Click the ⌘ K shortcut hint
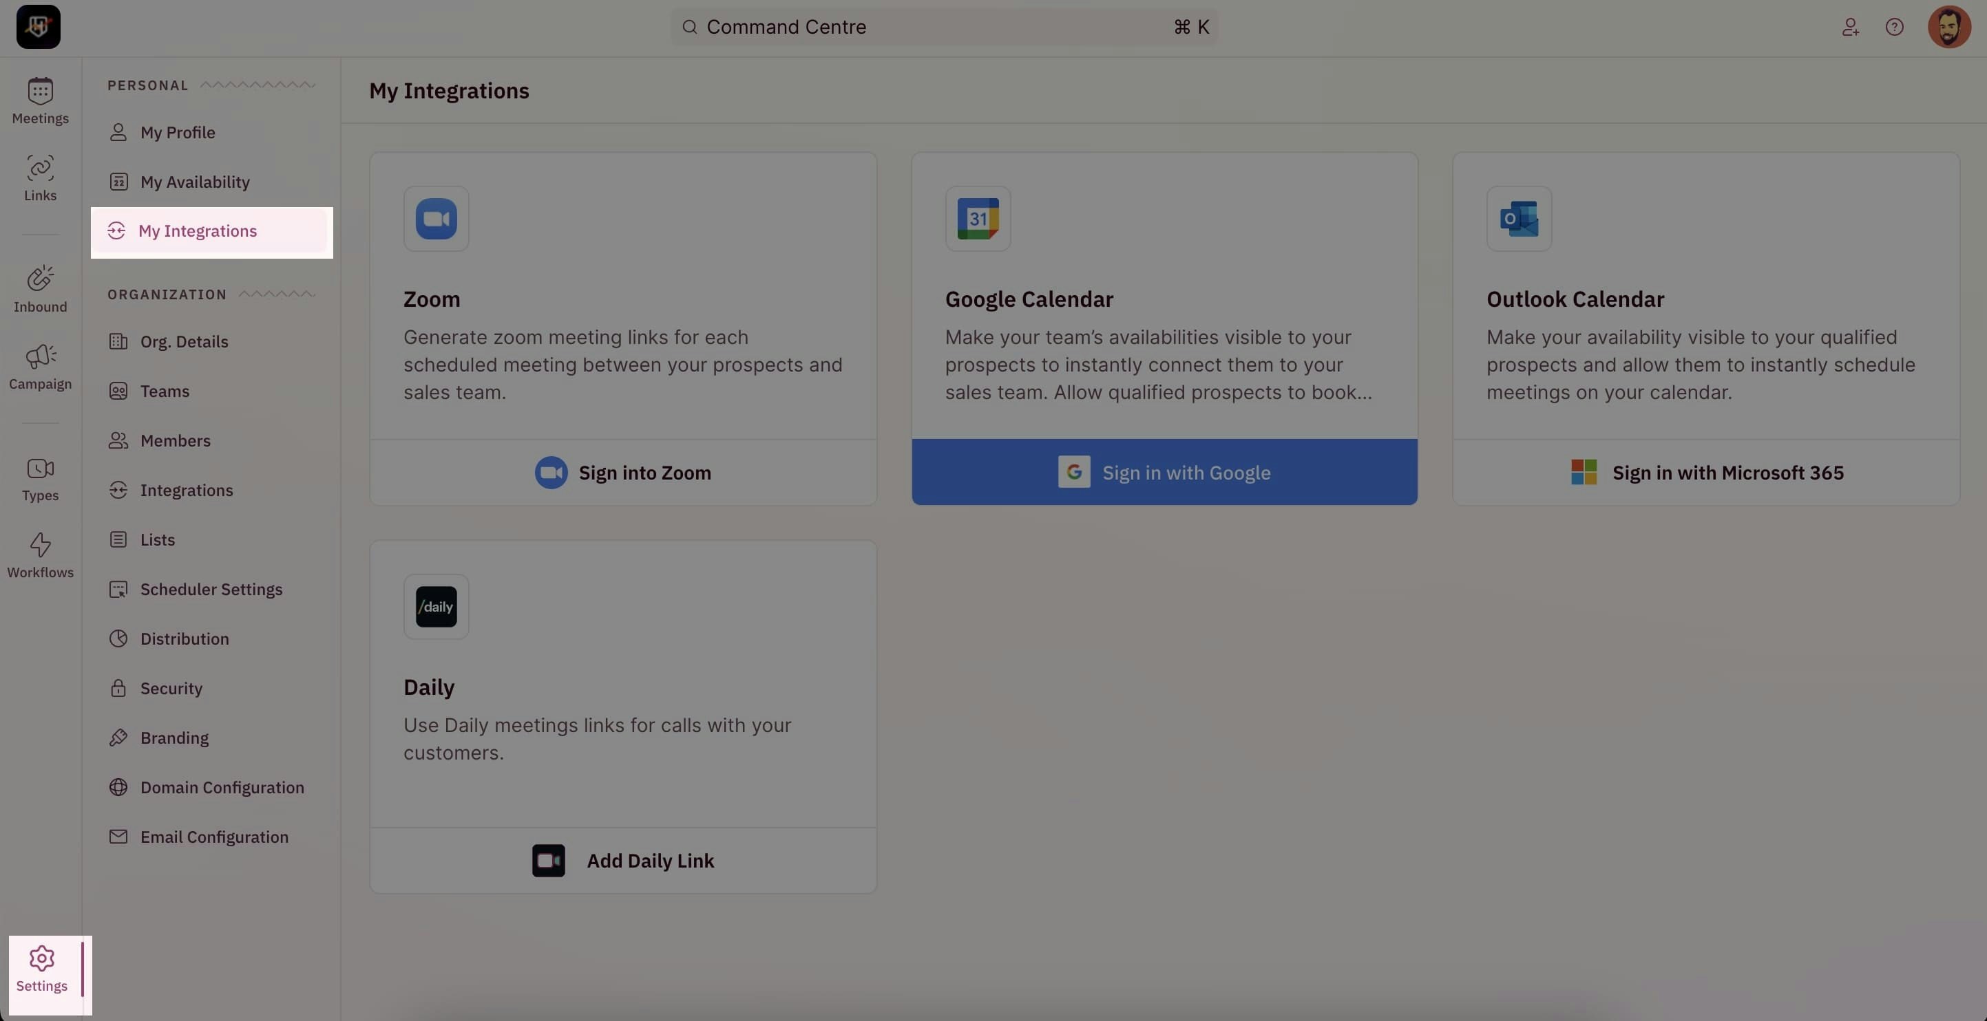This screenshot has width=1987, height=1021. point(1191,27)
